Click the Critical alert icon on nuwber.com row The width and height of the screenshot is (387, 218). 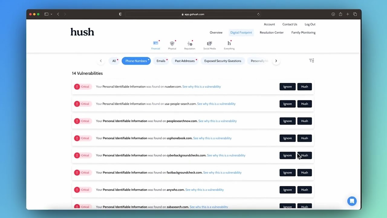(x=77, y=87)
